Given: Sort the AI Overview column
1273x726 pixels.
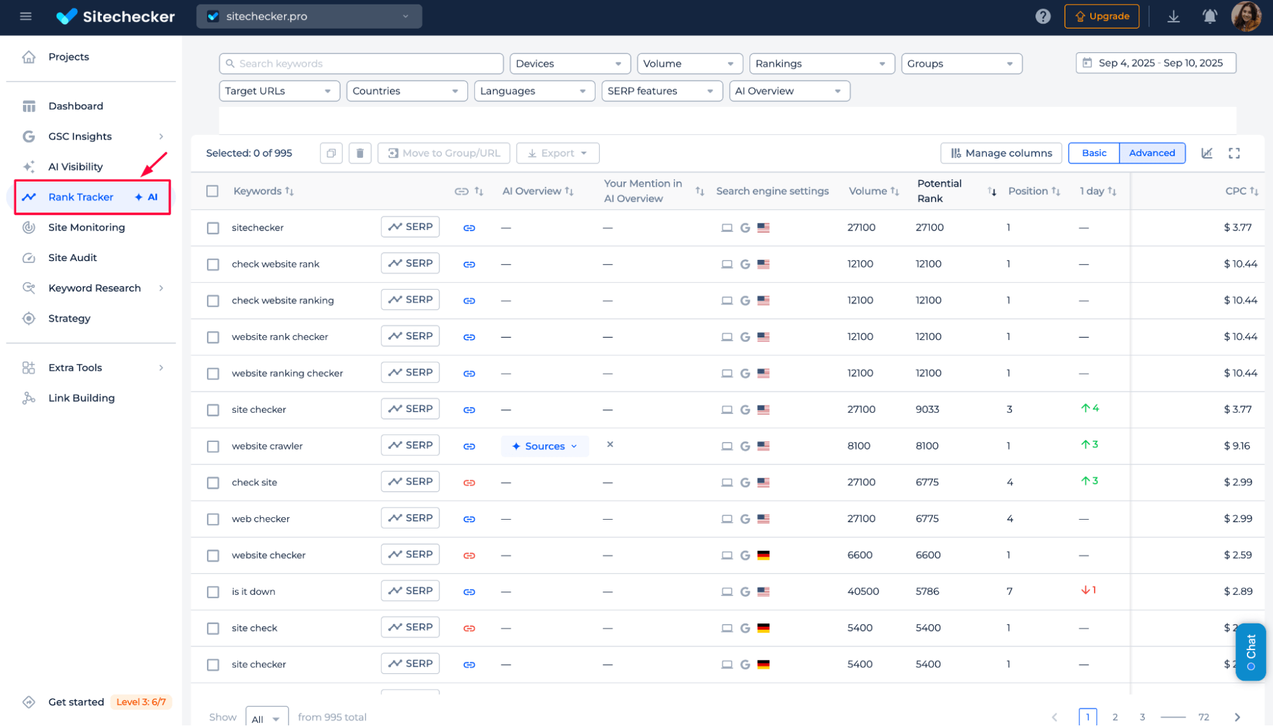Looking at the screenshot, I should point(569,191).
